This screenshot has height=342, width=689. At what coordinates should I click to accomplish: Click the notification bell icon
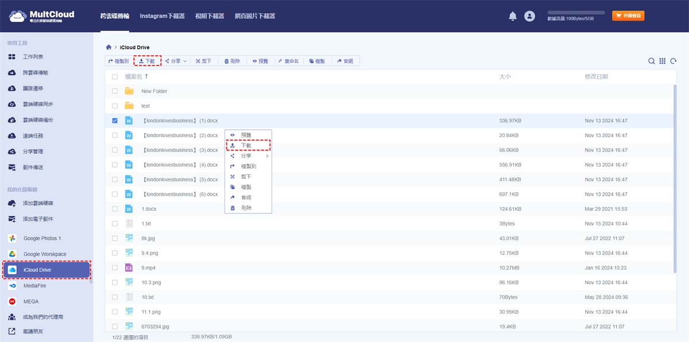click(513, 16)
